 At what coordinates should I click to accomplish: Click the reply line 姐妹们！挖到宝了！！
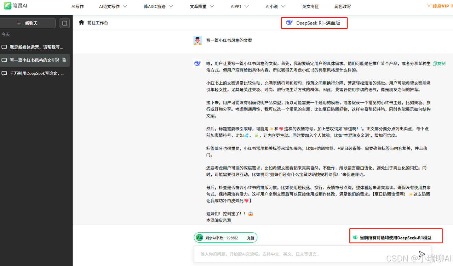tap(229, 214)
